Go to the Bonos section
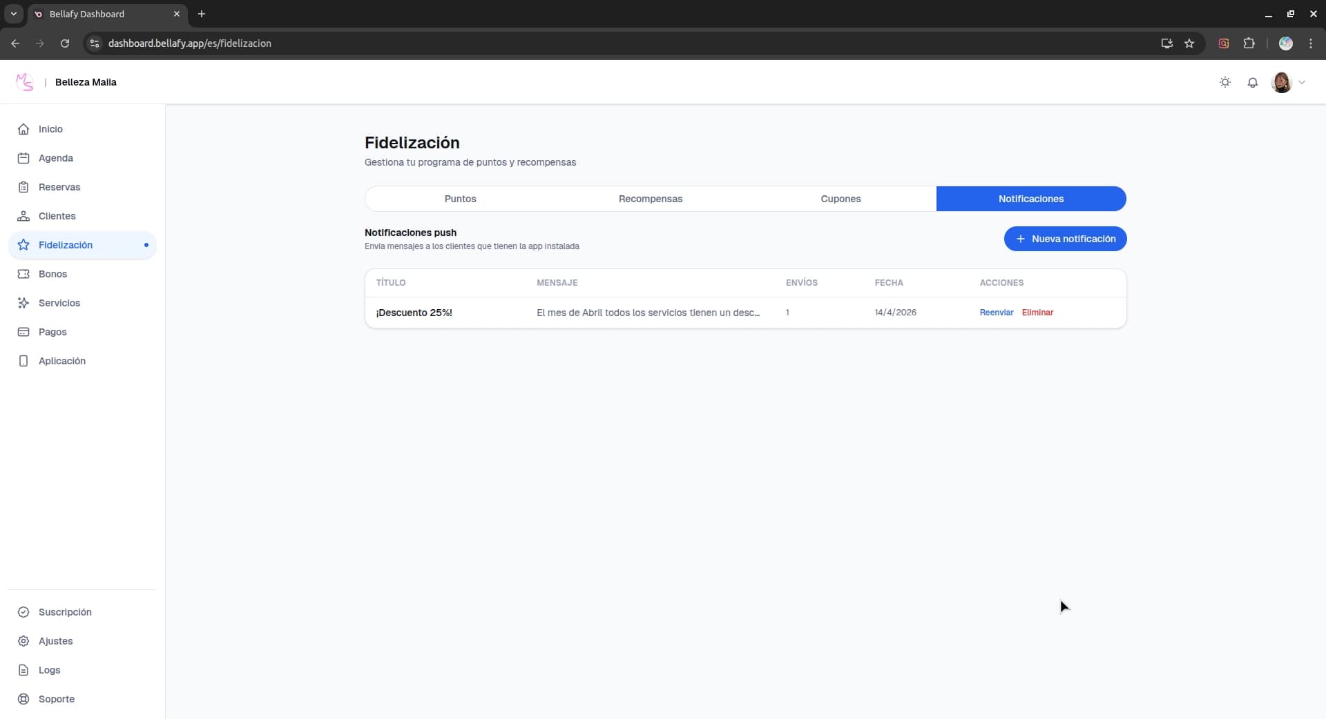Image resolution: width=1326 pixels, height=719 pixels. [52, 274]
